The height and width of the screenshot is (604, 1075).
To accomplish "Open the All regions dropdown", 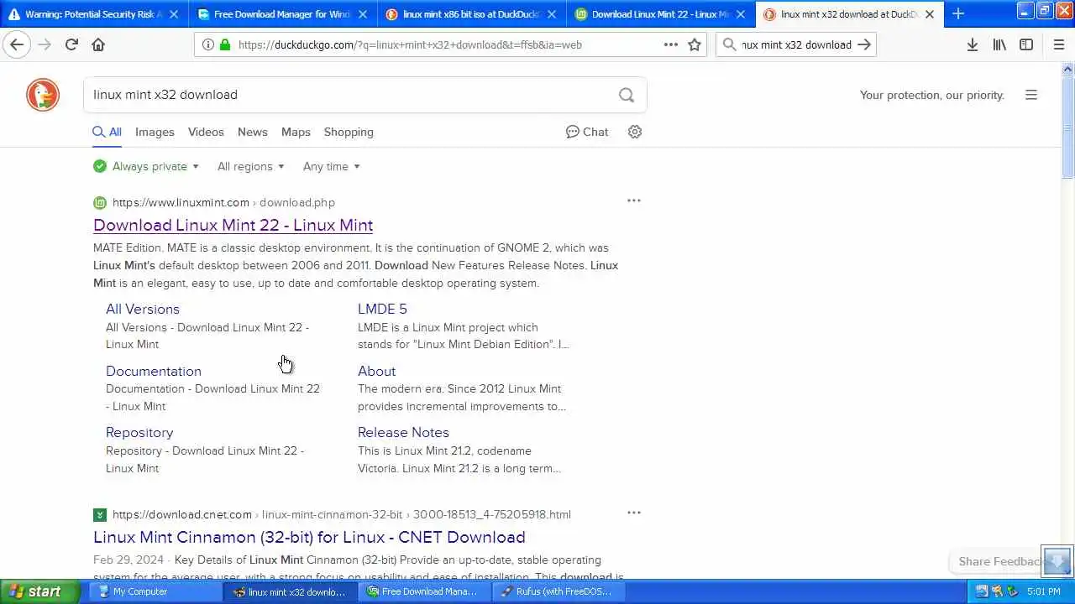I will [251, 166].
